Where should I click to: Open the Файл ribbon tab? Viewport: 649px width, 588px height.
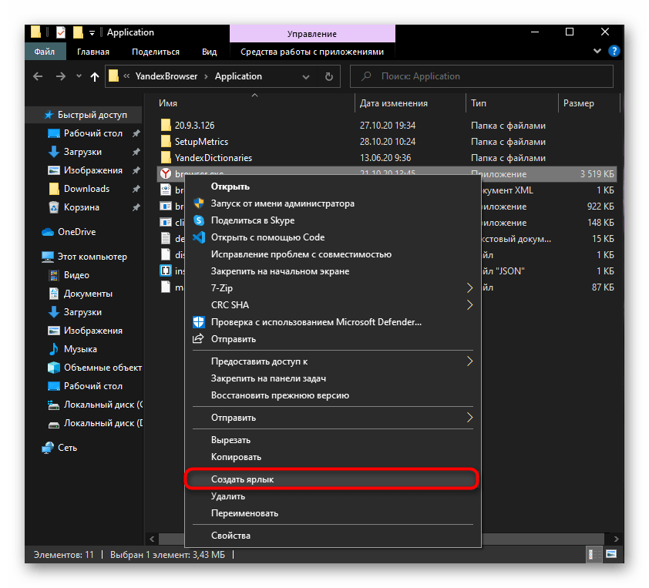pyautogui.click(x=45, y=52)
